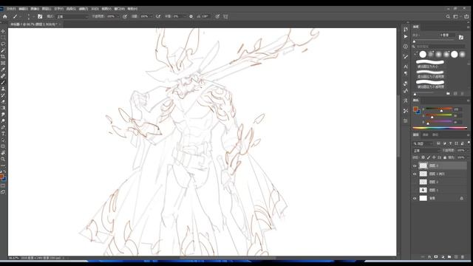This screenshot has width=473, height=266.
Task: Open smoothing options gear icon
Action: [191, 16]
